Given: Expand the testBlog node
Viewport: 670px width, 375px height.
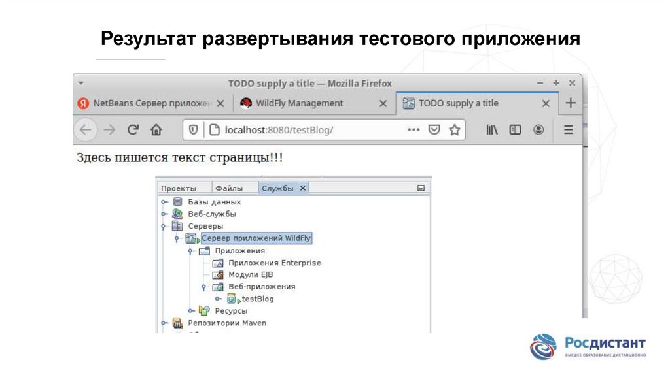Looking at the screenshot, I should [x=219, y=299].
